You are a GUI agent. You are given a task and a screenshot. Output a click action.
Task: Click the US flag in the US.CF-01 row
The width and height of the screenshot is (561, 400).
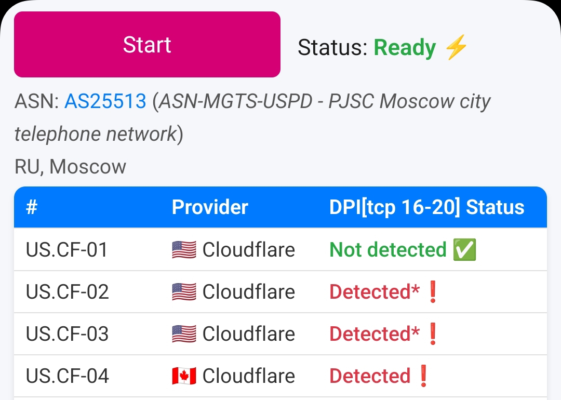pos(184,250)
